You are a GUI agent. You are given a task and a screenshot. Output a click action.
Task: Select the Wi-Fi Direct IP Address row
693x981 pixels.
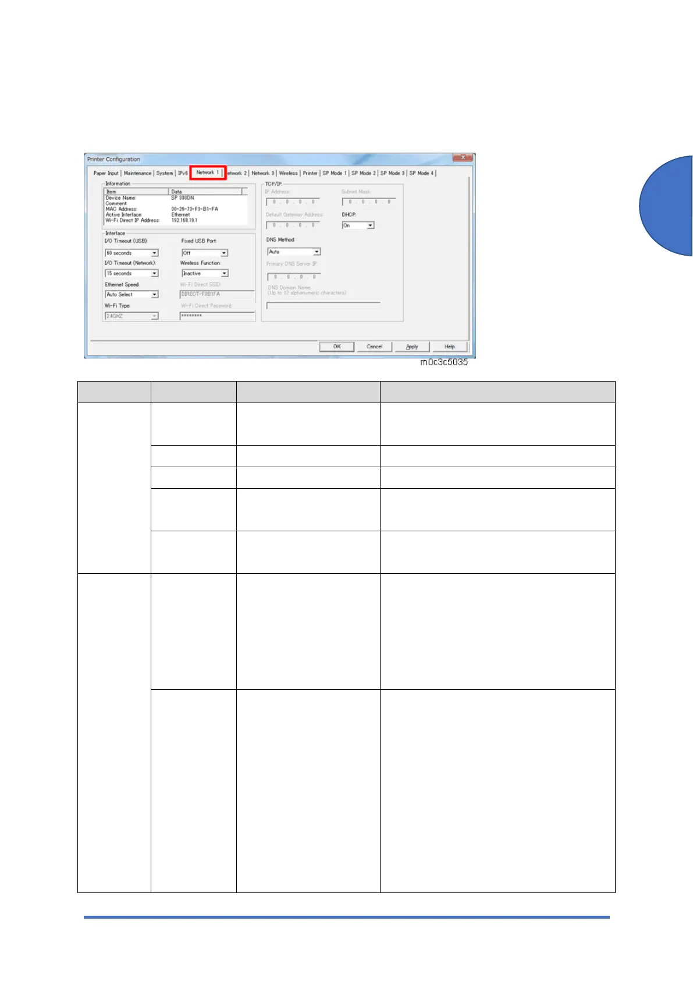coord(175,220)
